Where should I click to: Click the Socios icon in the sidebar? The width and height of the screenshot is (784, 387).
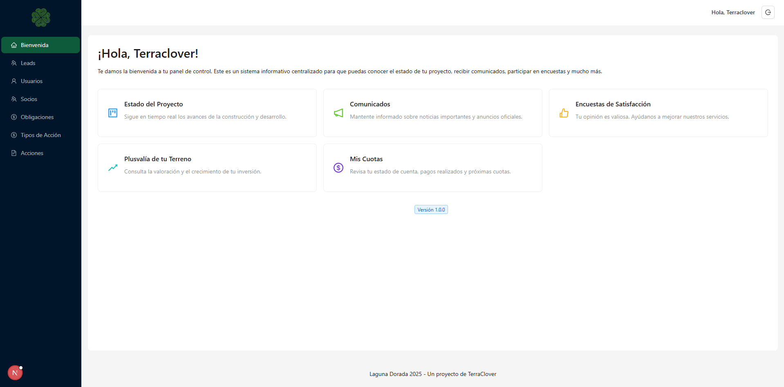pos(13,99)
